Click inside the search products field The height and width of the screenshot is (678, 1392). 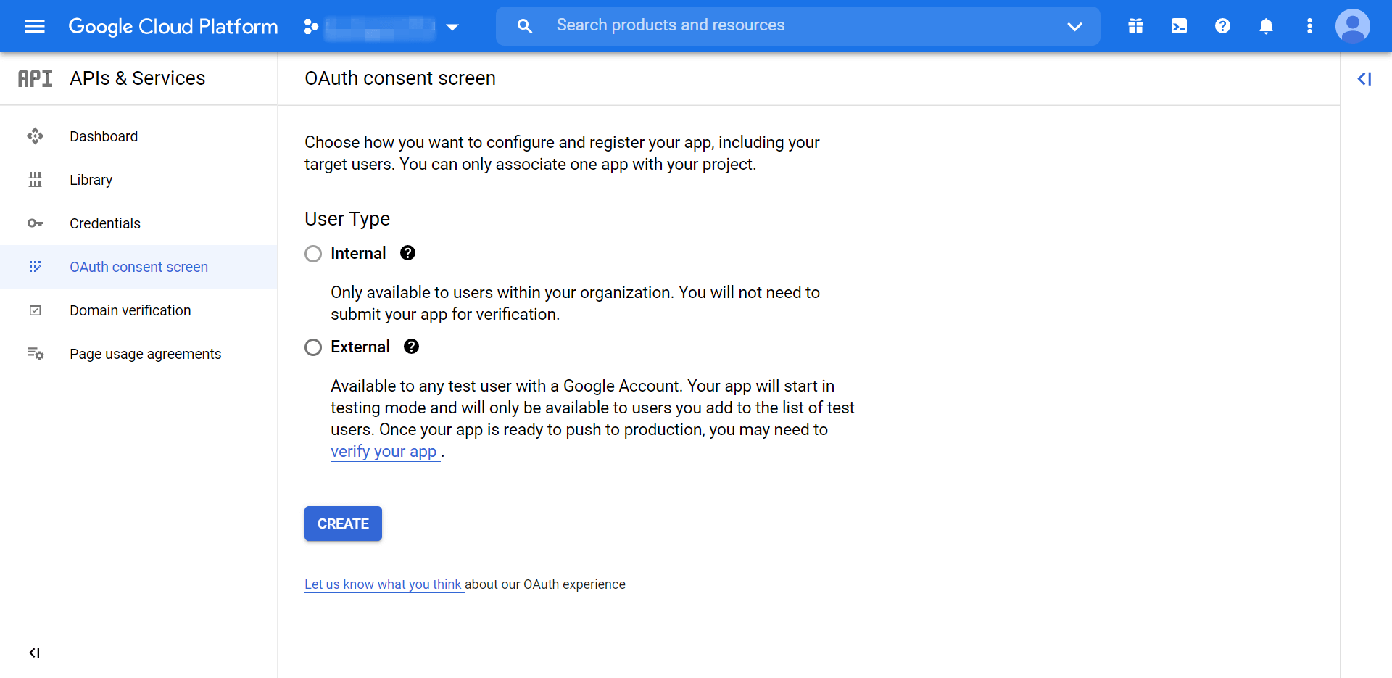[725, 26]
